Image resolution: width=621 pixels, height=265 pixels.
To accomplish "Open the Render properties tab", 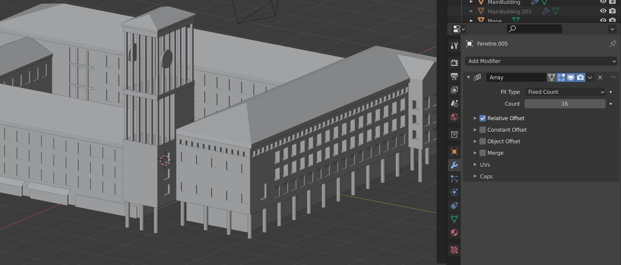I will (454, 63).
